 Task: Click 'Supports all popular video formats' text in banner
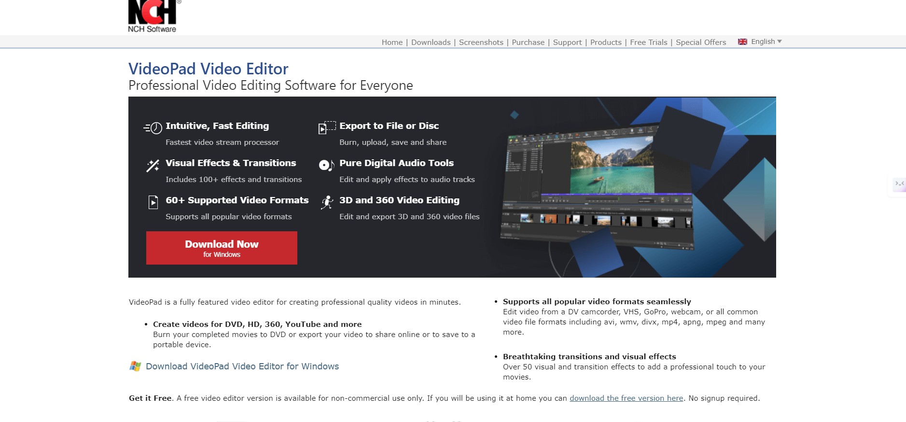229,217
